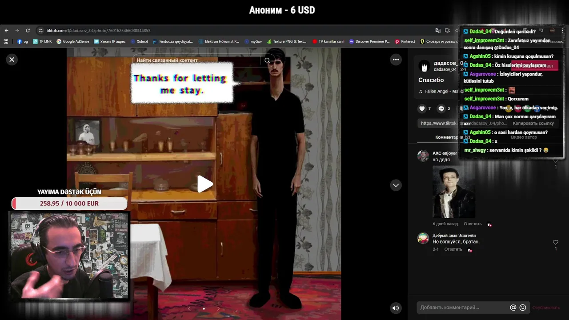The width and height of the screenshot is (569, 320).
Task: Click the AXC enjoyer username
Action: pos(445,153)
